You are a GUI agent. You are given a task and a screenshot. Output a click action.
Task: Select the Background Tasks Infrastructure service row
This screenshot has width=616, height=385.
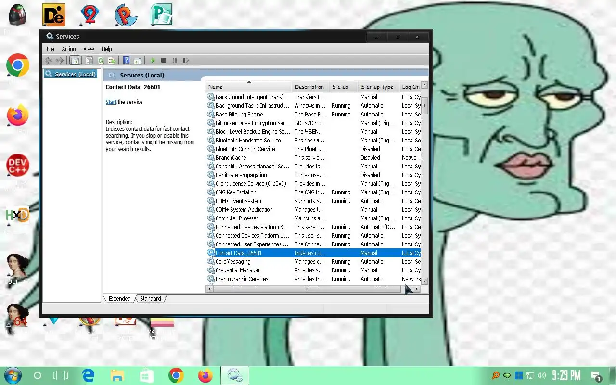click(314, 106)
